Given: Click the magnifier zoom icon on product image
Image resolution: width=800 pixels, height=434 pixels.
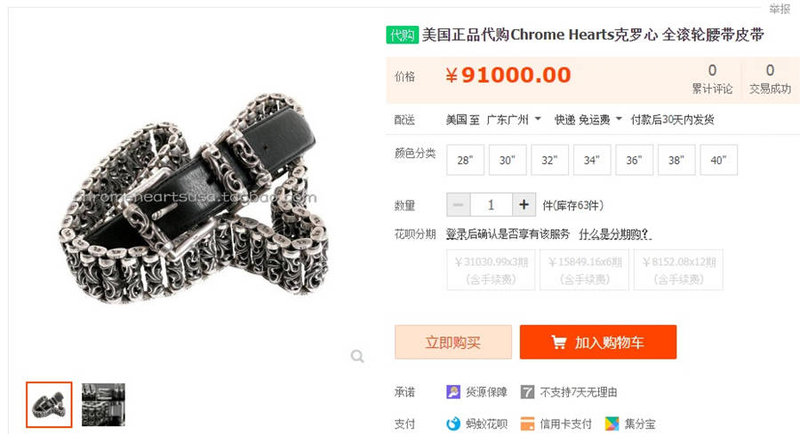Looking at the screenshot, I should tap(357, 356).
